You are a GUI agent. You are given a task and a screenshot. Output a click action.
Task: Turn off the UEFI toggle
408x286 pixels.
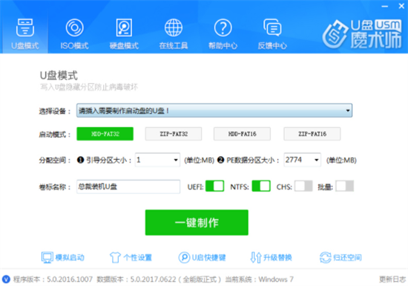[x=214, y=186]
